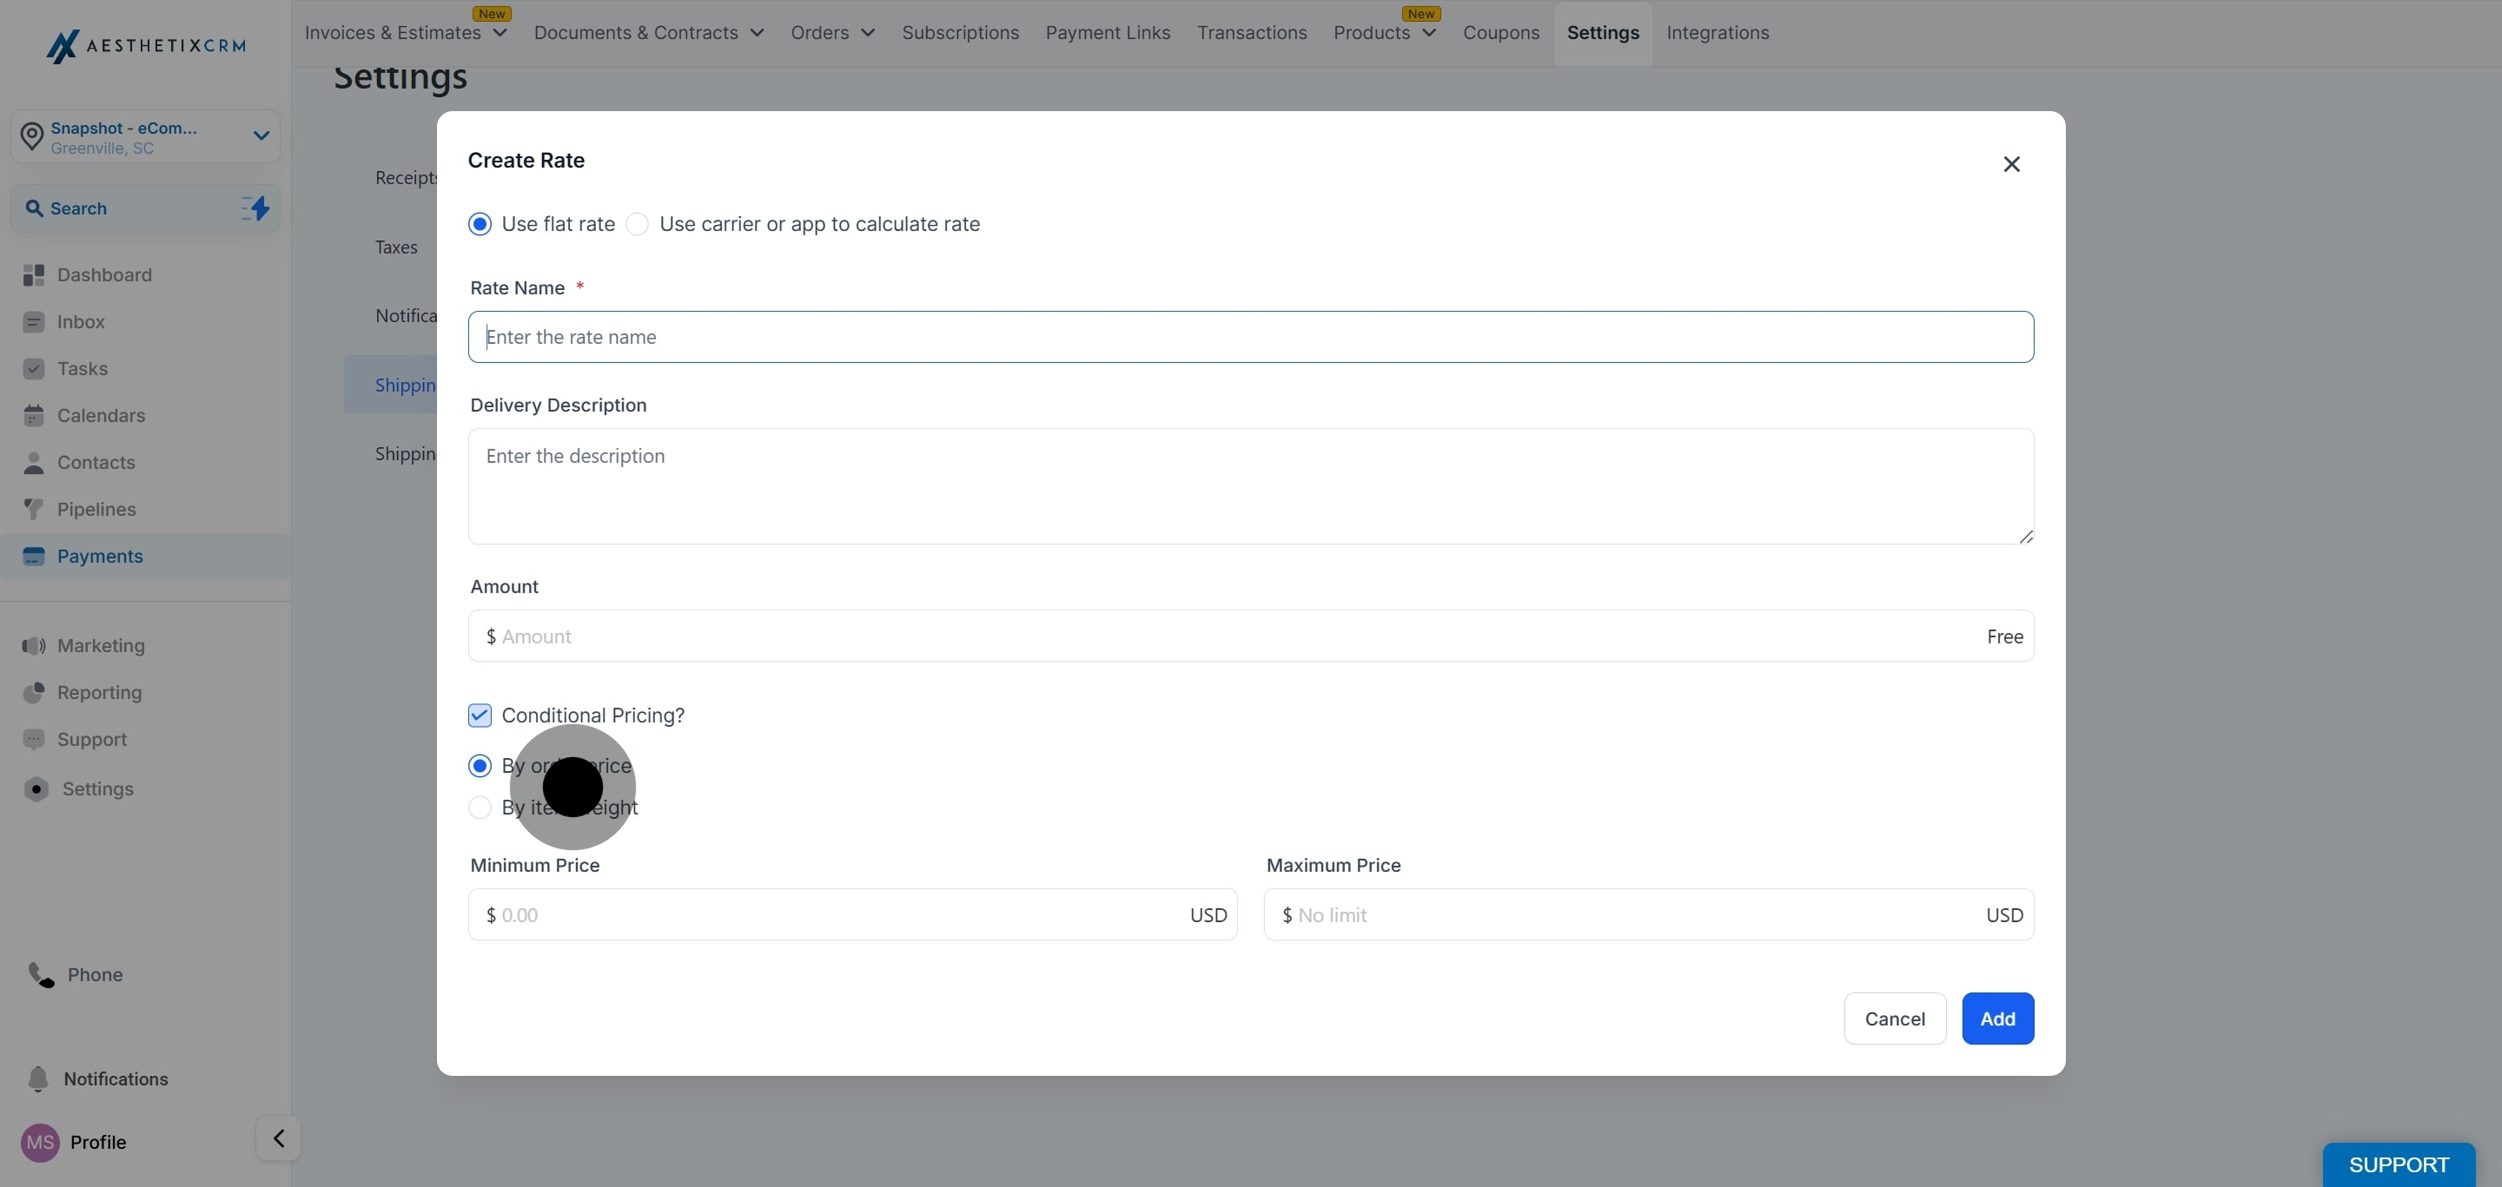
Task: Open Pipelines funnel icon
Action: (x=33, y=510)
